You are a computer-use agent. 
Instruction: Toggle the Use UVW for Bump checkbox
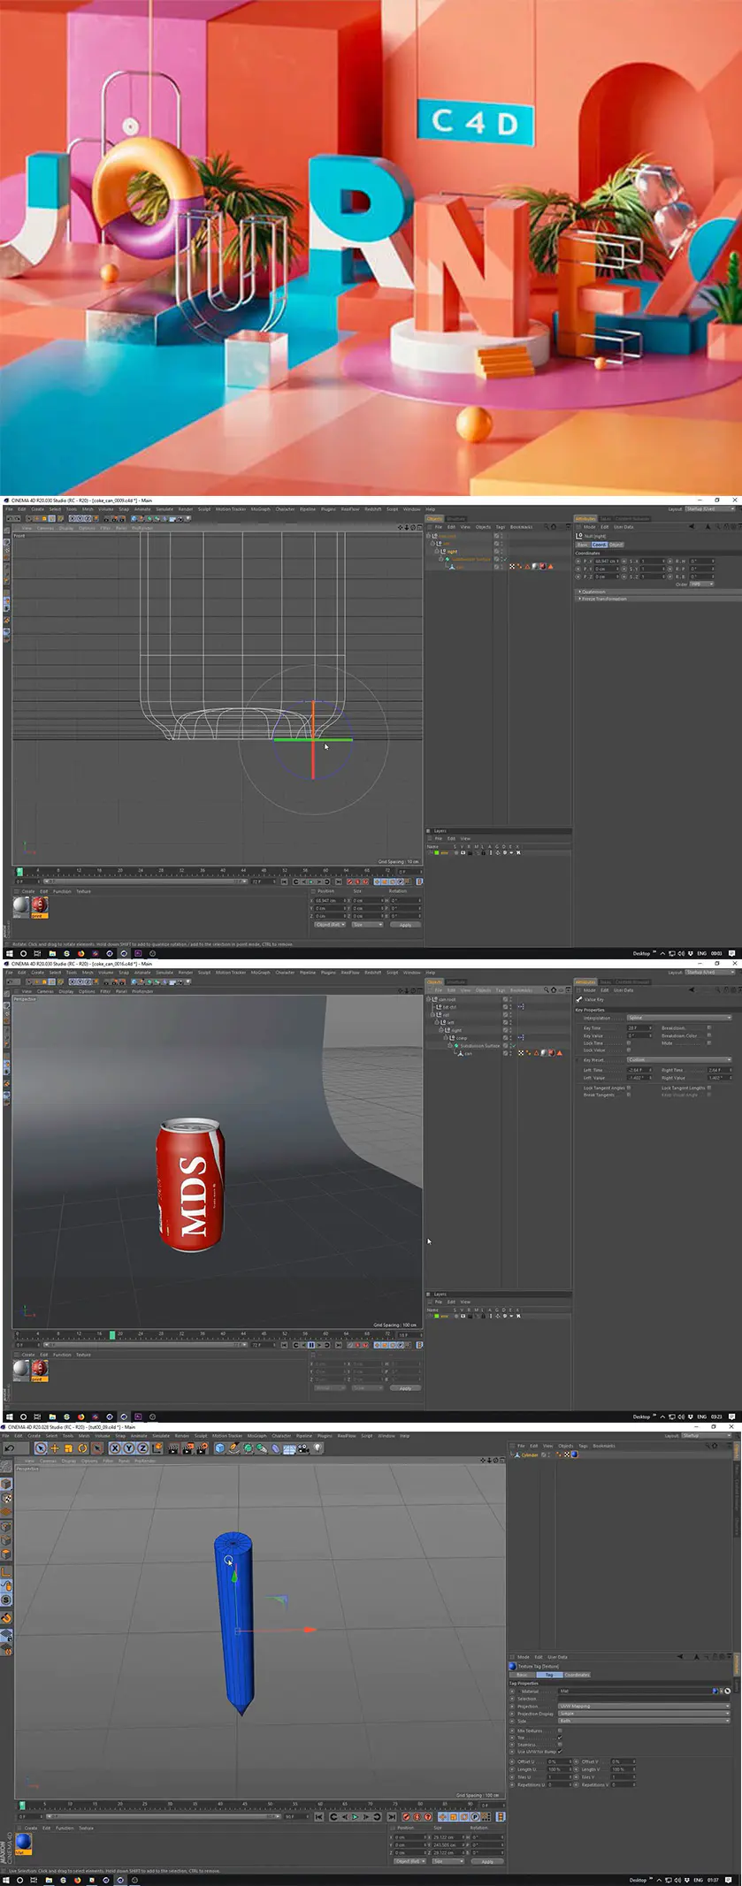point(560,1752)
